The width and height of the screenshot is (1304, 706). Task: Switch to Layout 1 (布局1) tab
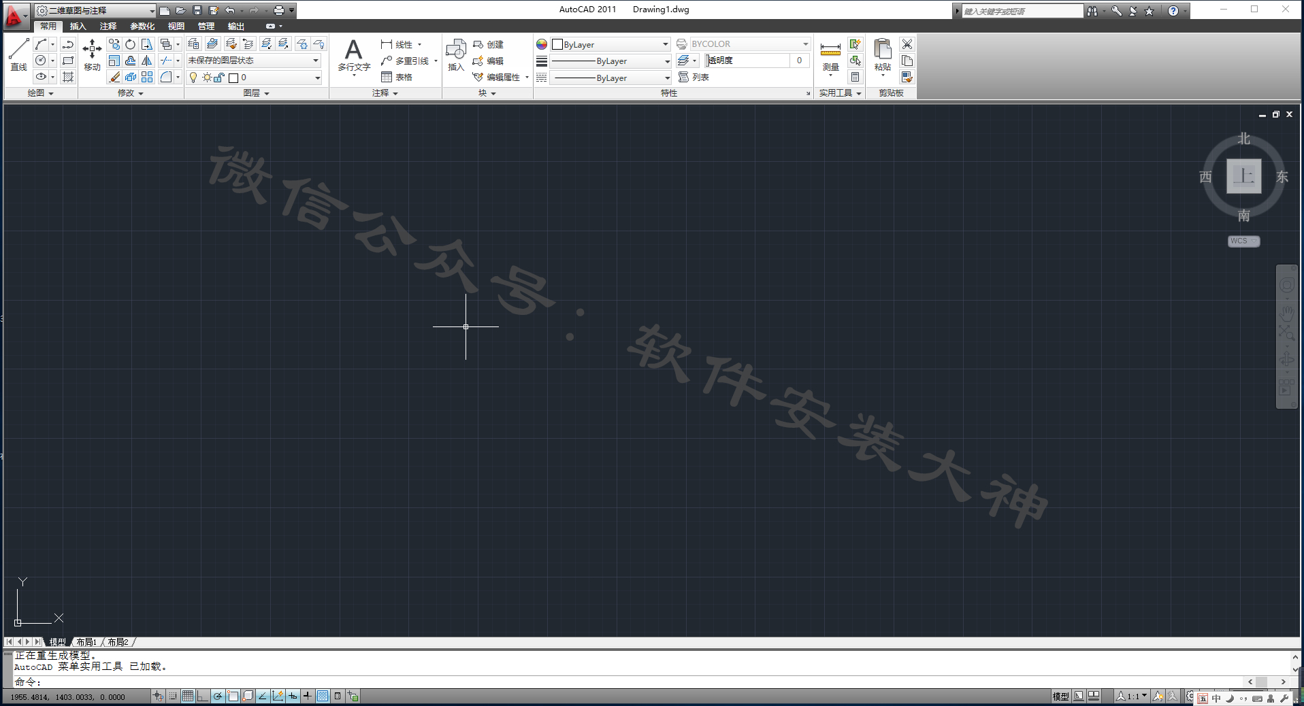[x=86, y=642]
